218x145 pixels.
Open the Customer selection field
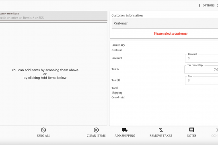[x=165, y=23]
